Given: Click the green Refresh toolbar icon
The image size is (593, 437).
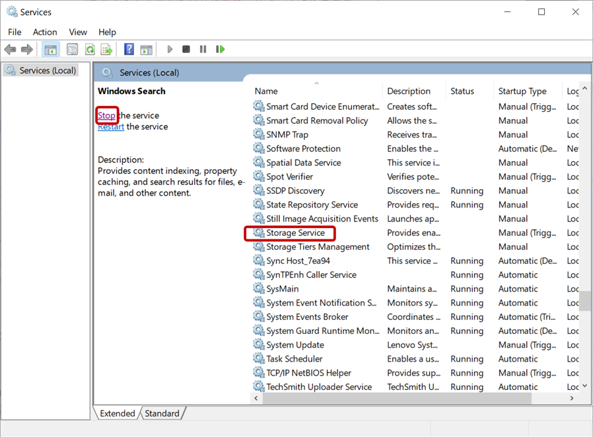Looking at the screenshot, I should (x=89, y=50).
